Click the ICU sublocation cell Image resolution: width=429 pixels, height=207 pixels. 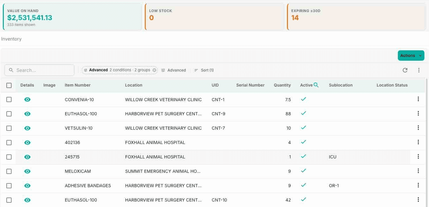(333, 157)
